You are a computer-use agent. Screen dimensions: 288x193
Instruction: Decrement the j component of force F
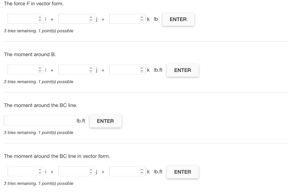91,20
